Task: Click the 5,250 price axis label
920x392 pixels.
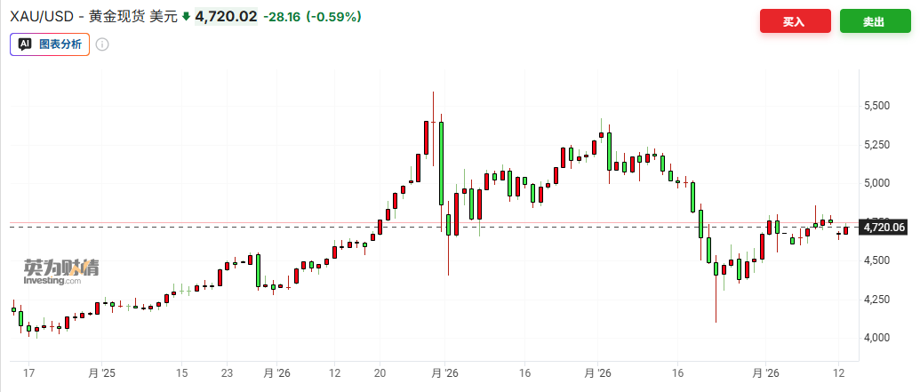Action: [876, 145]
